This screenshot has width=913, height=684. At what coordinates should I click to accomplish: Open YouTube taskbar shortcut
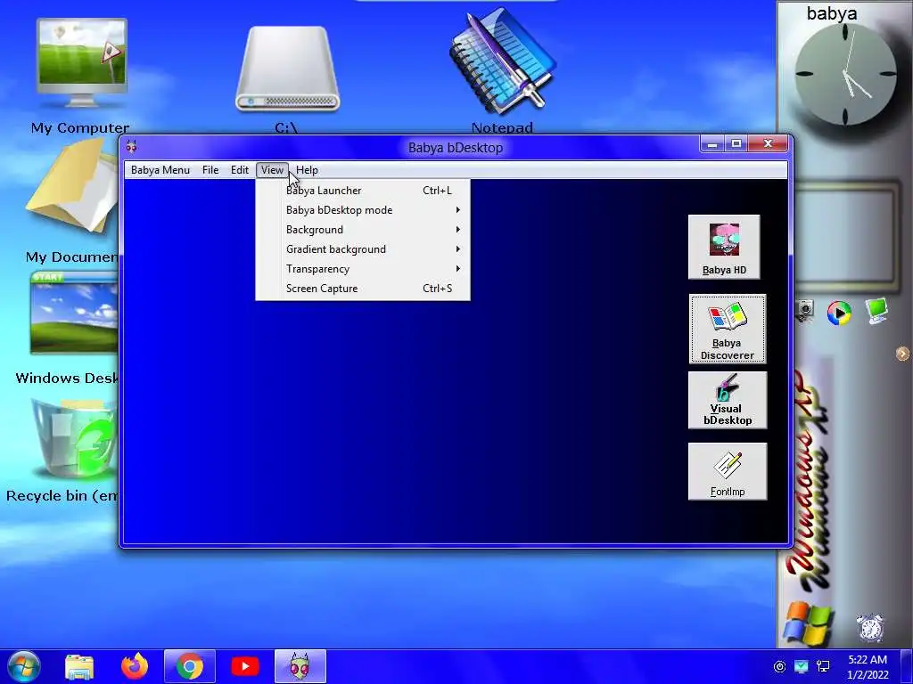click(x=245, y=666)
